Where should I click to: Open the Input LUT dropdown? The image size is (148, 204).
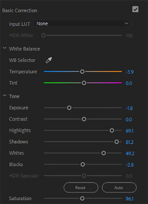(82, 24)
